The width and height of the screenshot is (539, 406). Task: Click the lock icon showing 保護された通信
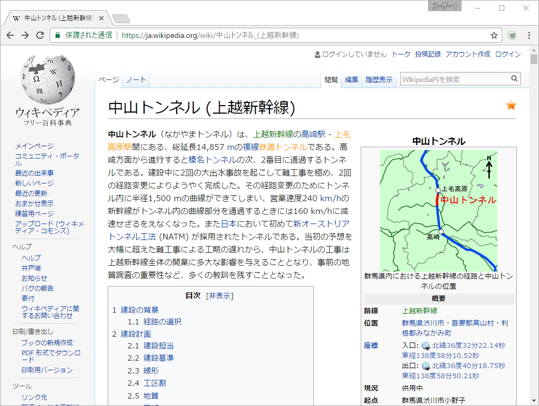coord(57,35)
